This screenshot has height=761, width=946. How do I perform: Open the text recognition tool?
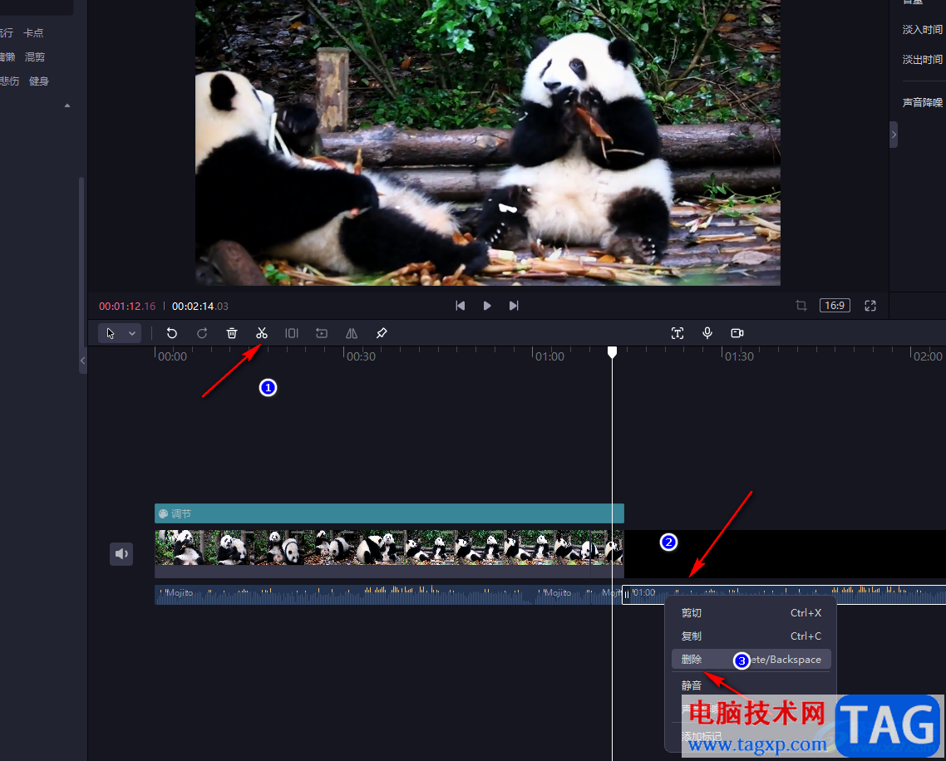[677, 333]
